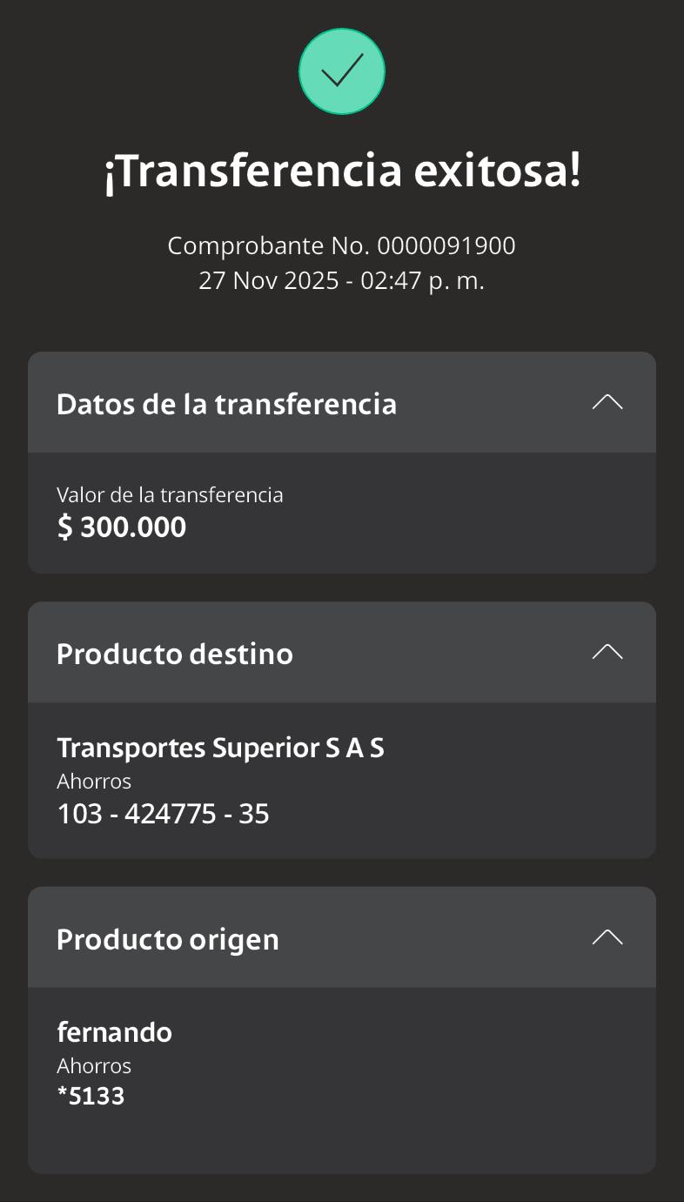Click the Producto origen title
This screenshot has width=684, height=1202.
[168, 939]
